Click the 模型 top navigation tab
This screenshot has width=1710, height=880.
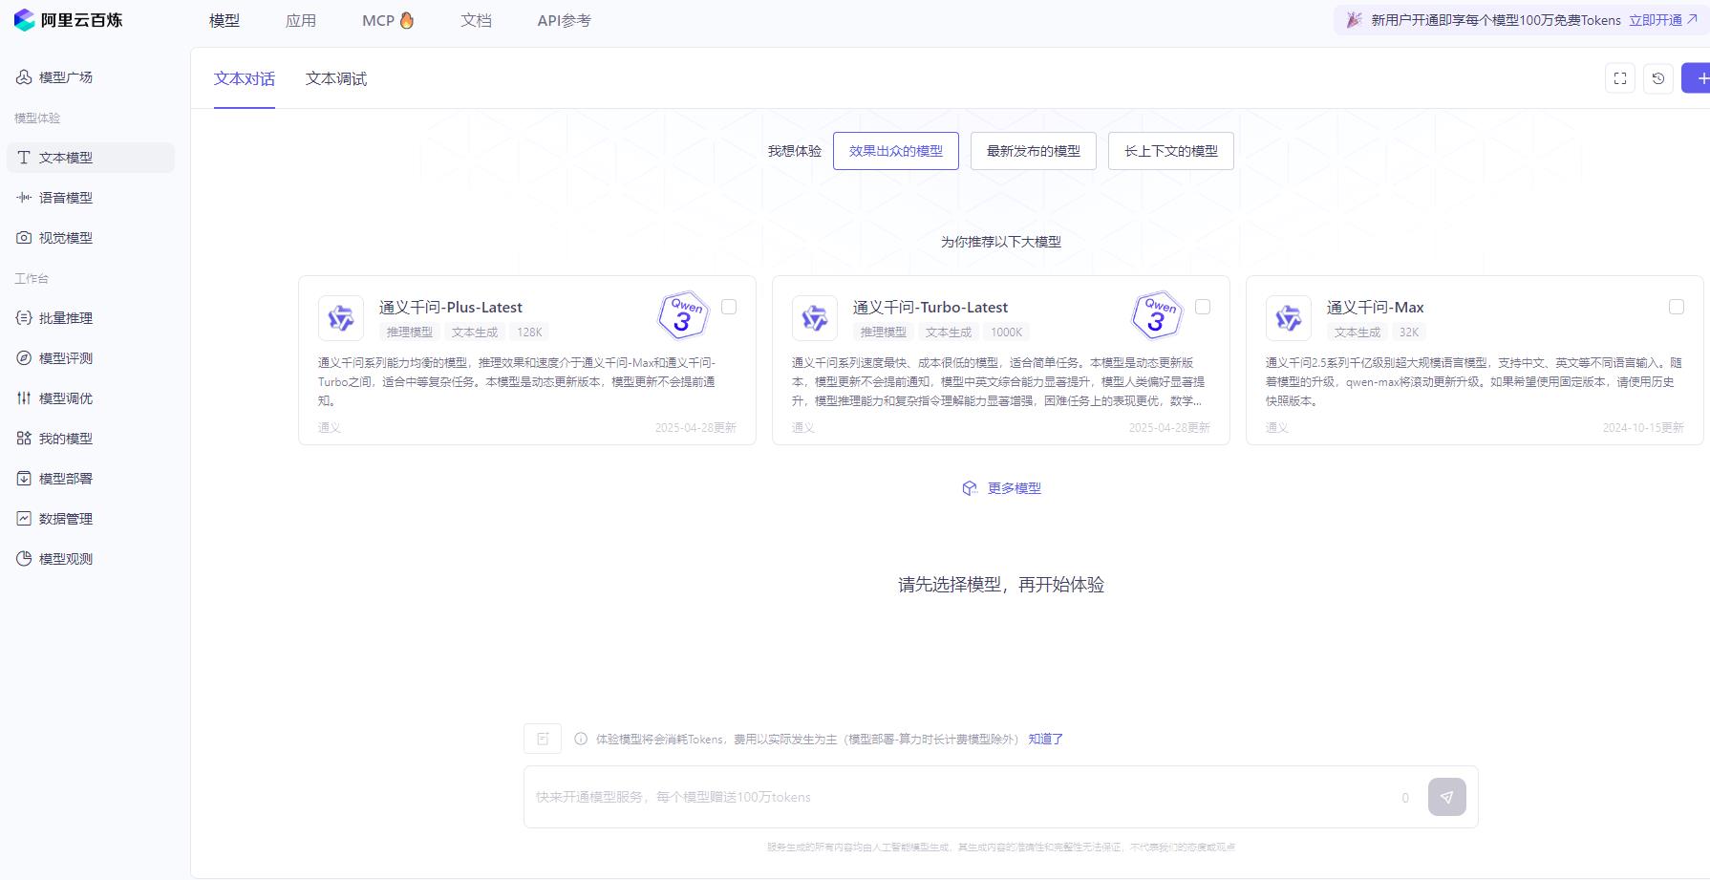[224, 20]
